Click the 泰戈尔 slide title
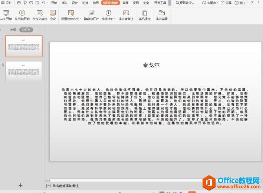Image resolution: width=263 pixels, height=193 pixels. pyautogui.click(x=151, y=65)
